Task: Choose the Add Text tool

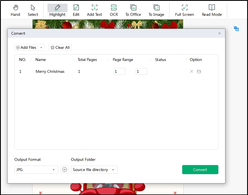Action: click(94, 10)
